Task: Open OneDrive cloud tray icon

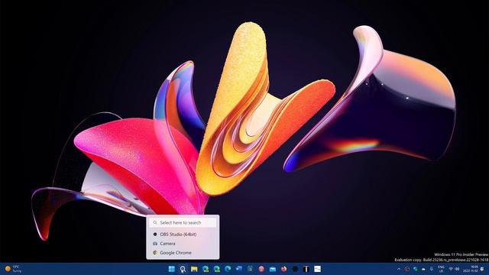Action: [x=423, y=269]
